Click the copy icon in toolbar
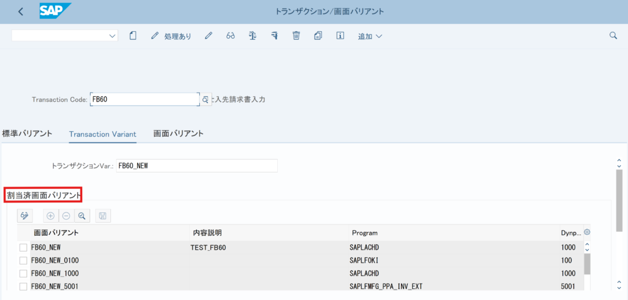Viewport: 628px width, 300px height. tap(318, 36)
